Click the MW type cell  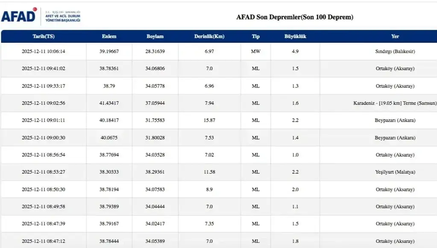255,51
